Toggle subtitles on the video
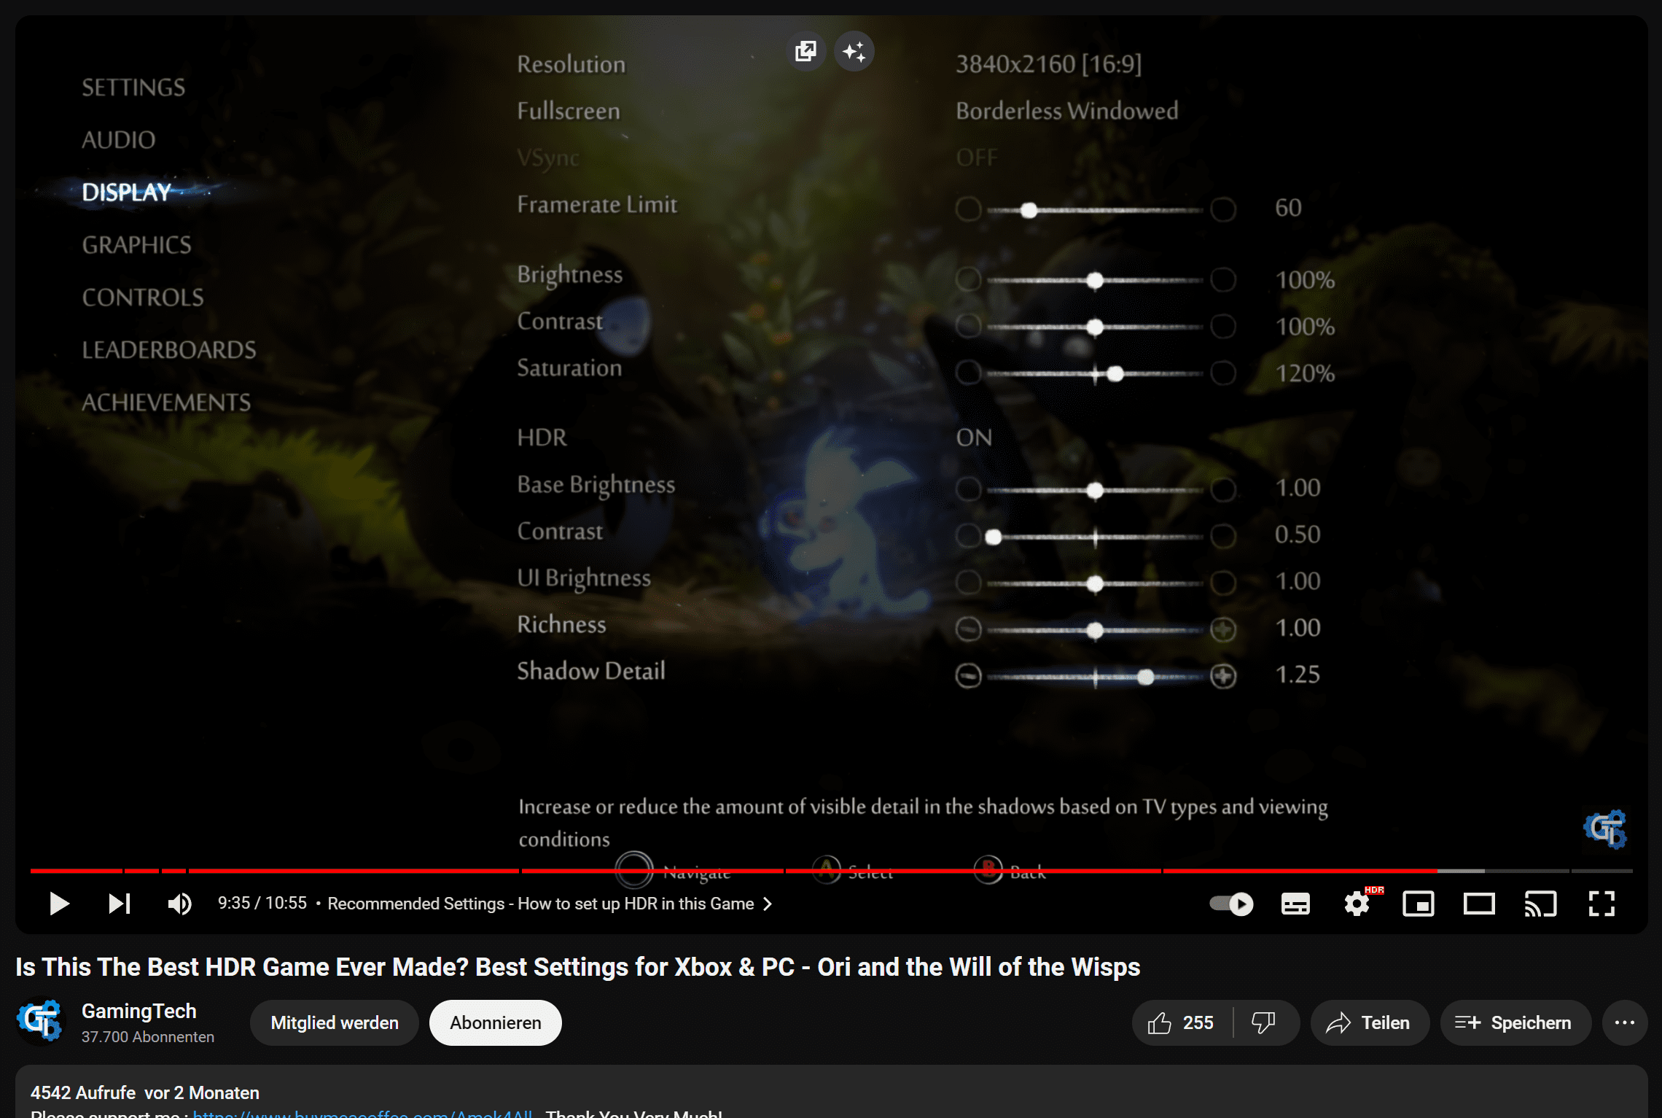1662x1118 pixels. click(x=1295, y=904)
